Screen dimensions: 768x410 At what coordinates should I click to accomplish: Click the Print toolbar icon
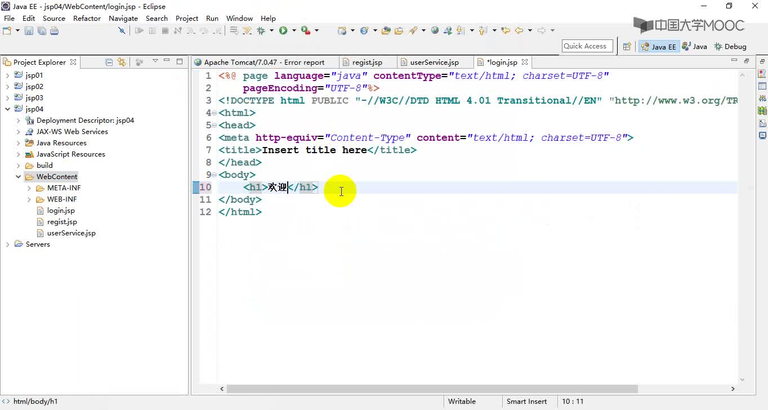pyautogui.click(x=55, y=30)
